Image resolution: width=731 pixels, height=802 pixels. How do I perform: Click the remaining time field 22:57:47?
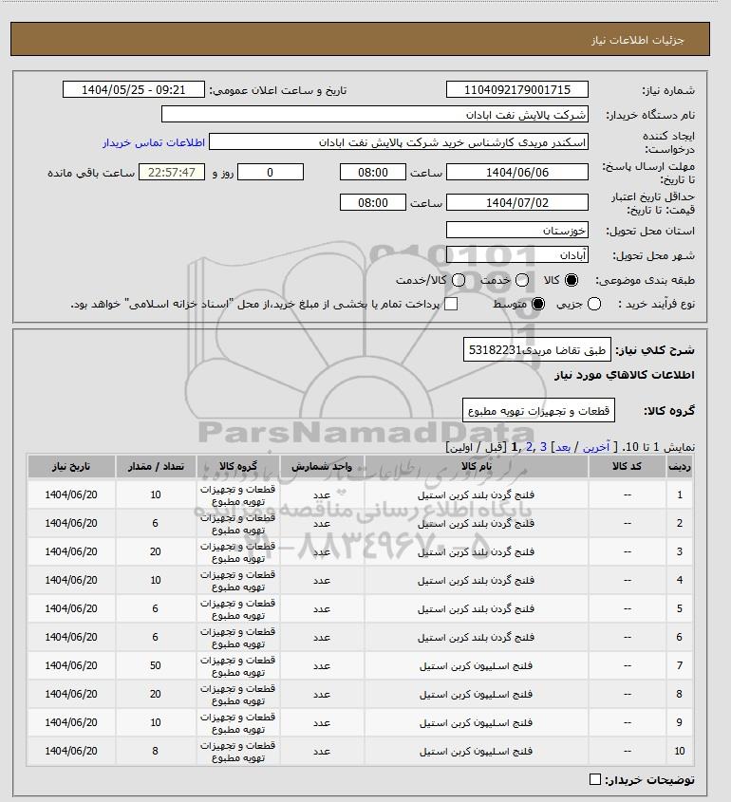point(172,173)
